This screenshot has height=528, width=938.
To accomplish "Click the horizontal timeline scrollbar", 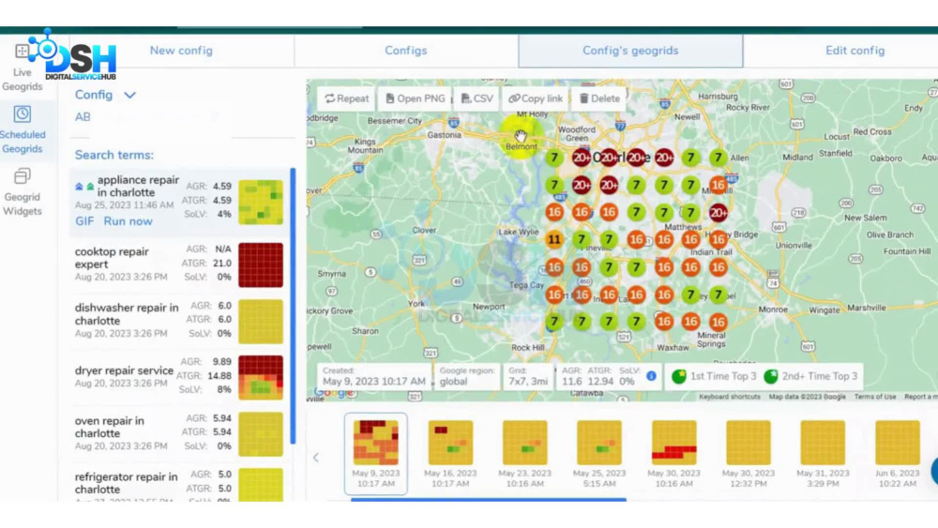I will point(488,499).
